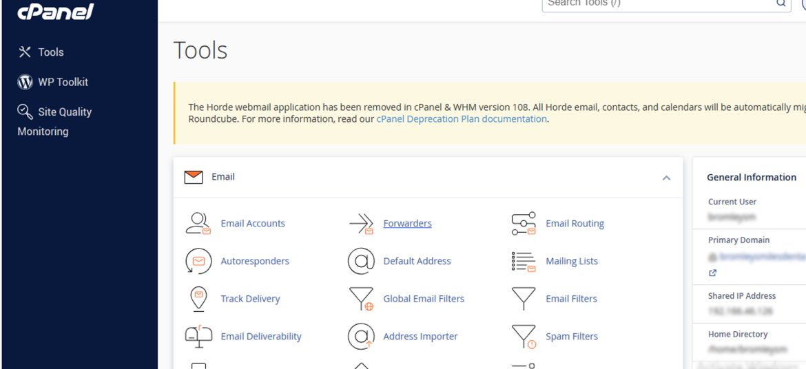Click the Global Email Filters funnel icon
Image resolution: width=806 pixels, height=369 pixels.
coord(361,299)
